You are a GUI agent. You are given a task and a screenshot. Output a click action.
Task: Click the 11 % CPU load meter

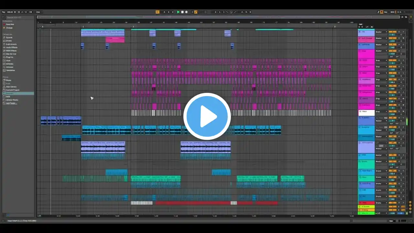[x=399, y=12]
